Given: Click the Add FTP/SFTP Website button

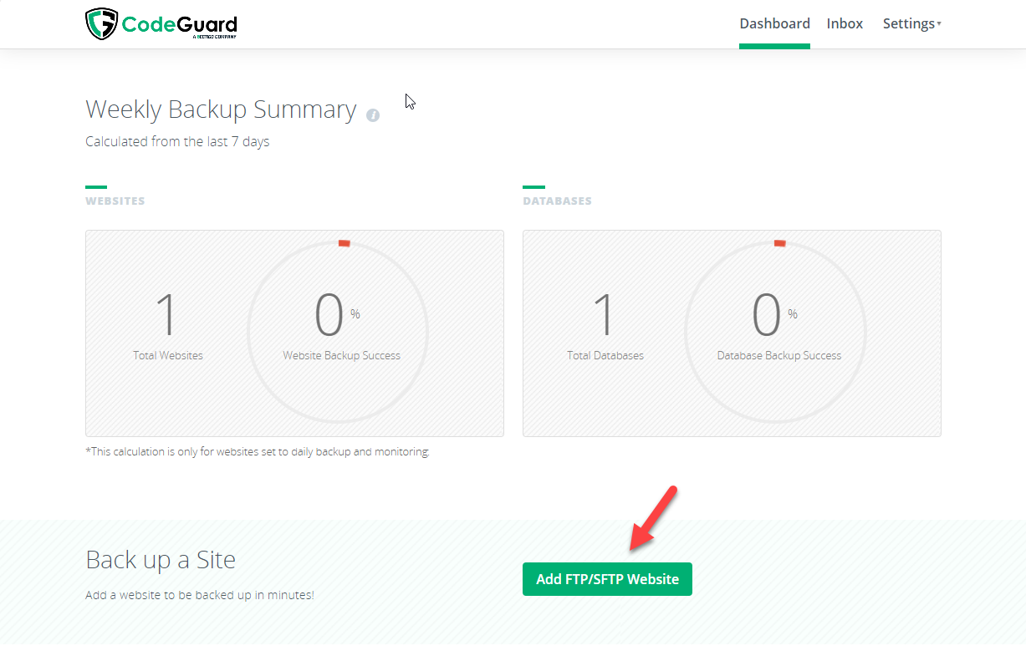Looking at the screenshot, I should pyautogui.click(x=607, y=578).
